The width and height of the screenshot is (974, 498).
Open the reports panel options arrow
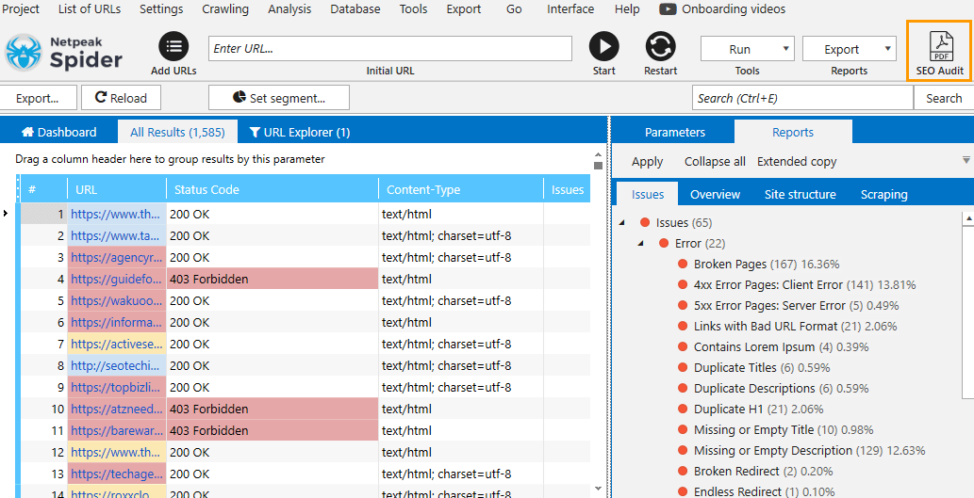coord(966,161)
